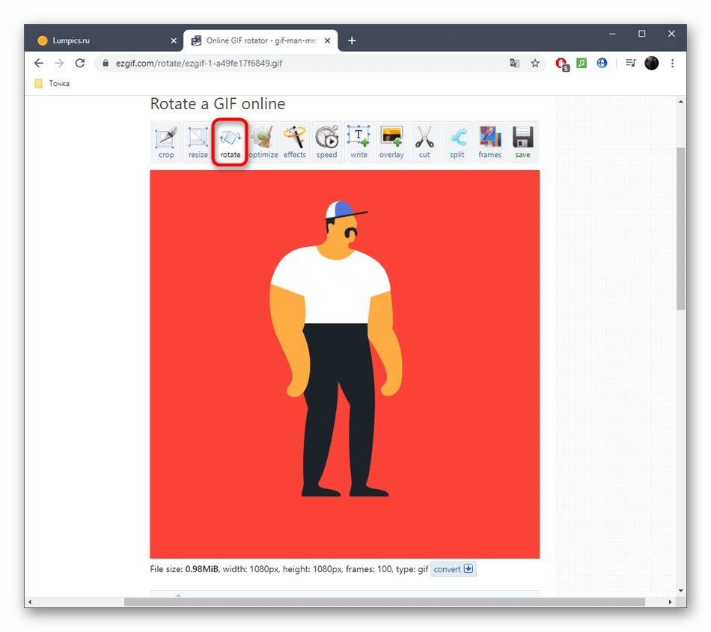Open the Точка bookmark folder
Screen dimensions: 711x632
52,83
